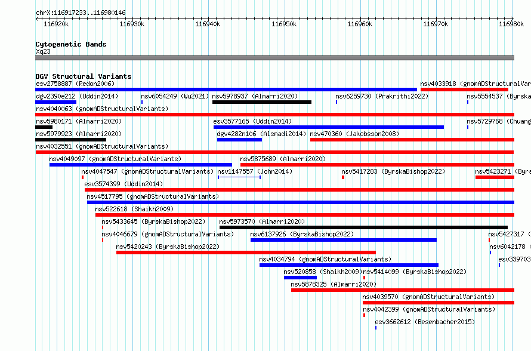Screen dimensions: 531x351
Task: Open esv3662612 (Besenbacher2015) variant
Action: click(x=425, y=322)
